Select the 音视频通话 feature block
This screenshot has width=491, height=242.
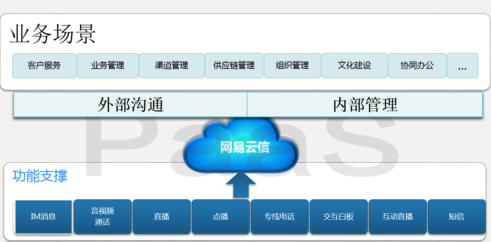click(102, 217)
